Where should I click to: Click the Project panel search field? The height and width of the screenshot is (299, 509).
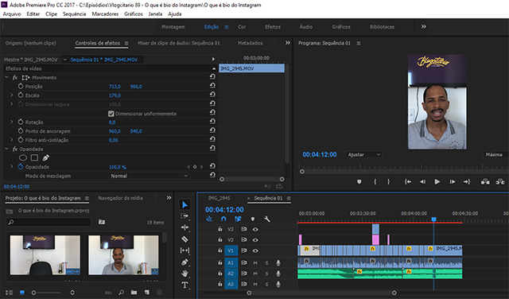[49, 222]
